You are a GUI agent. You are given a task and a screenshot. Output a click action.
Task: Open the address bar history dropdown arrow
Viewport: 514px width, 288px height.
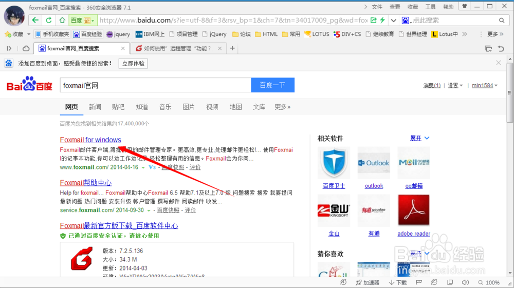(x=393, y=21)
